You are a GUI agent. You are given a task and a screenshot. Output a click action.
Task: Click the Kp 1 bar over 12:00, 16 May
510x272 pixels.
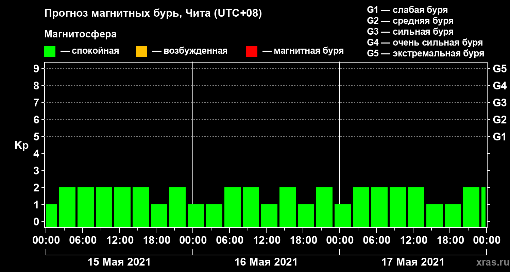pos(269,216)
